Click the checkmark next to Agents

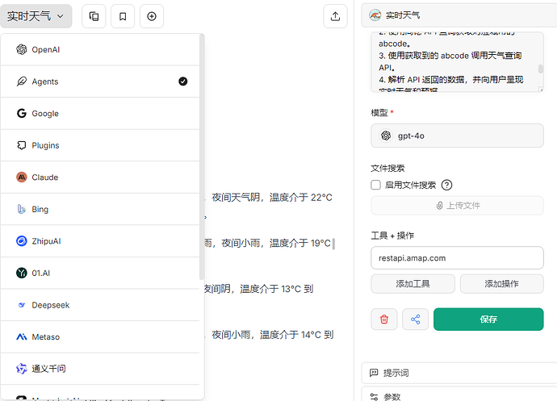click(183, 81)
